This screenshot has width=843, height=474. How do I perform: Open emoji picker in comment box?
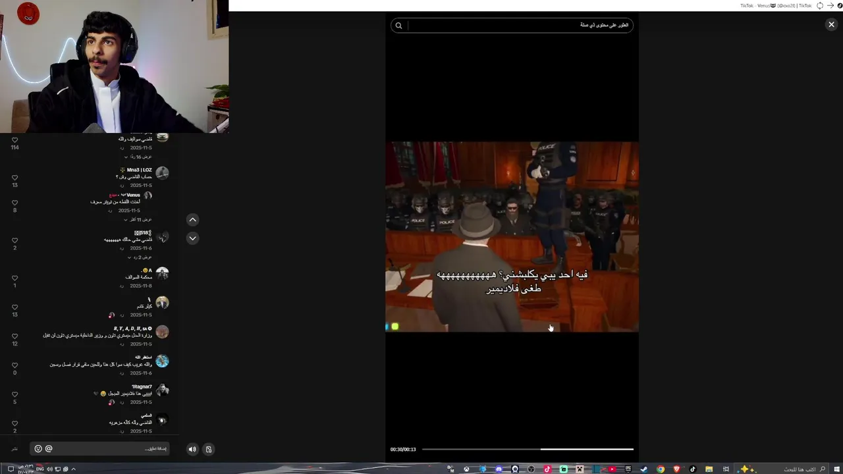(x=38, y=449)
